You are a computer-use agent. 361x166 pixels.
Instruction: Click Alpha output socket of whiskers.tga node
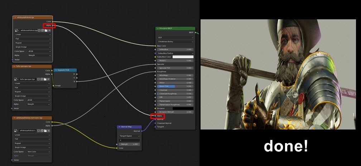[x=53, y=25]
